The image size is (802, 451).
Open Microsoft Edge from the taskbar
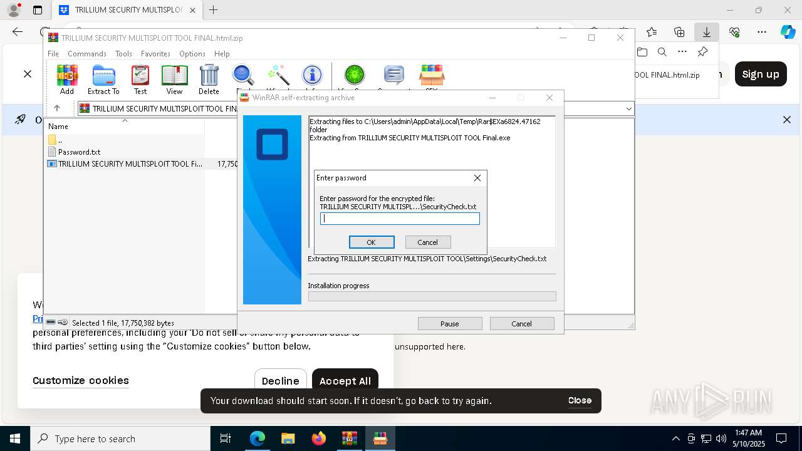[258, 438]
